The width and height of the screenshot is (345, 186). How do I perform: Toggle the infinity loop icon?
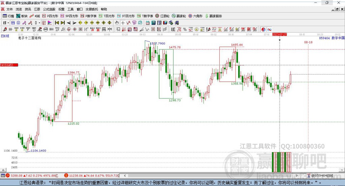click(x=269, y=30)
